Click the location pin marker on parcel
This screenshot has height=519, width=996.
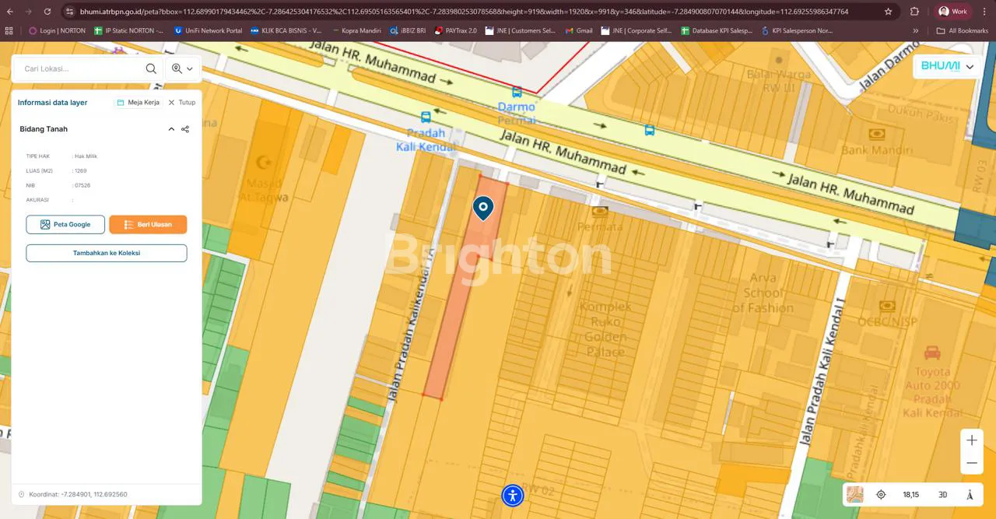pos(483,207)
